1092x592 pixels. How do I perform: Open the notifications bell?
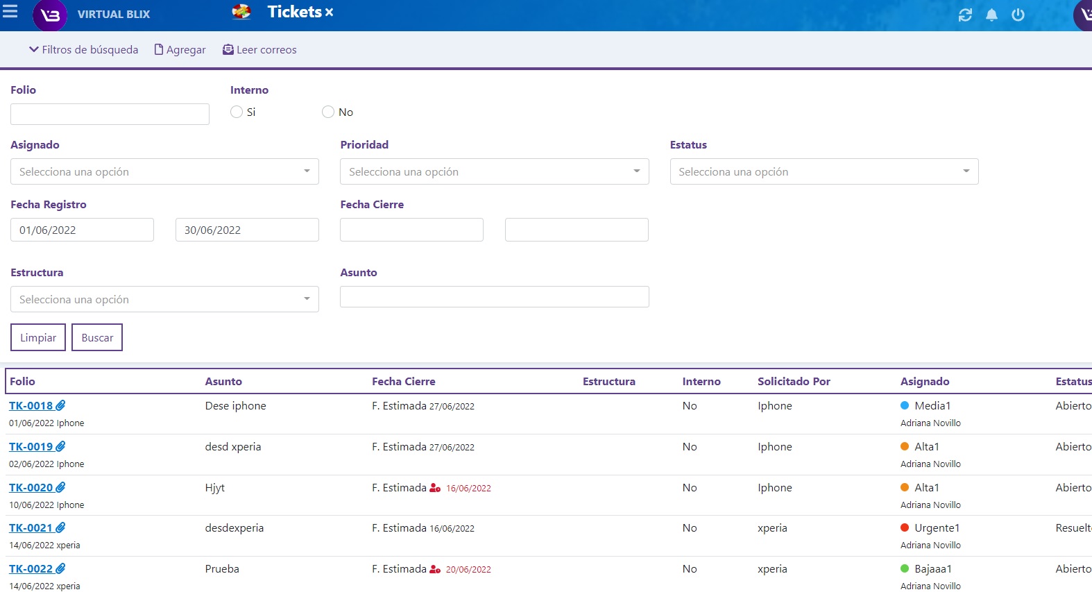click(991, 15)
